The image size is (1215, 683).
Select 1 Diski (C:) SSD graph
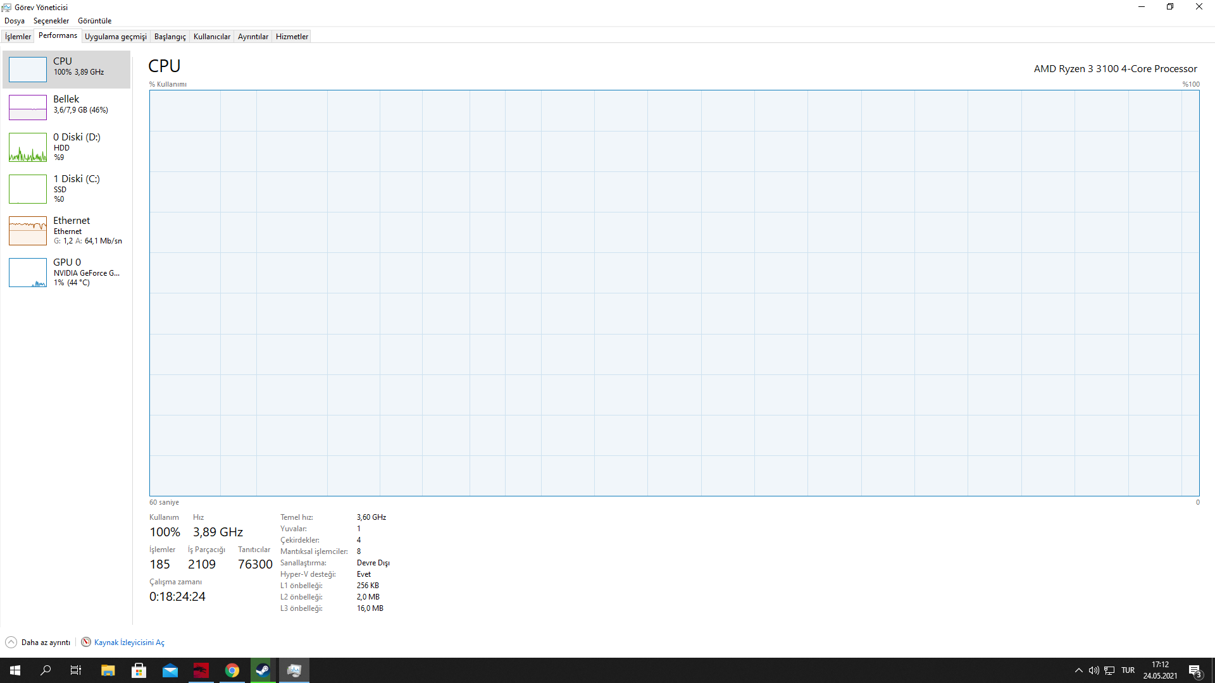click(x=28, y=189)
